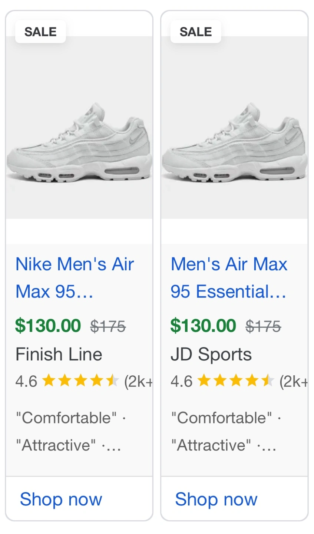The width and height of the screenshot is (314, 534).
Task: Click the star rating icons on JD Sports card
Action: coord(236,381)
